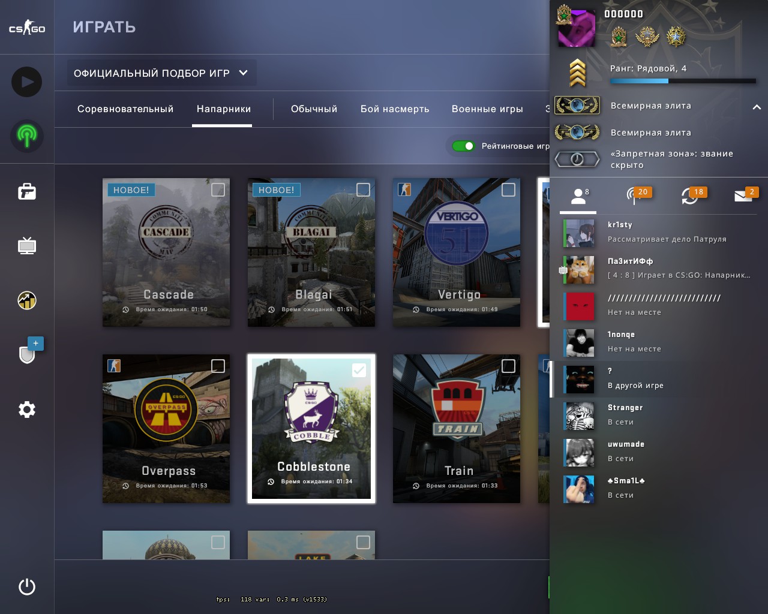The width and height of the screenshot is (768, 614).
Task: Click the status text "Рассматривает дело Патруля"
Action: click(667, 239)
